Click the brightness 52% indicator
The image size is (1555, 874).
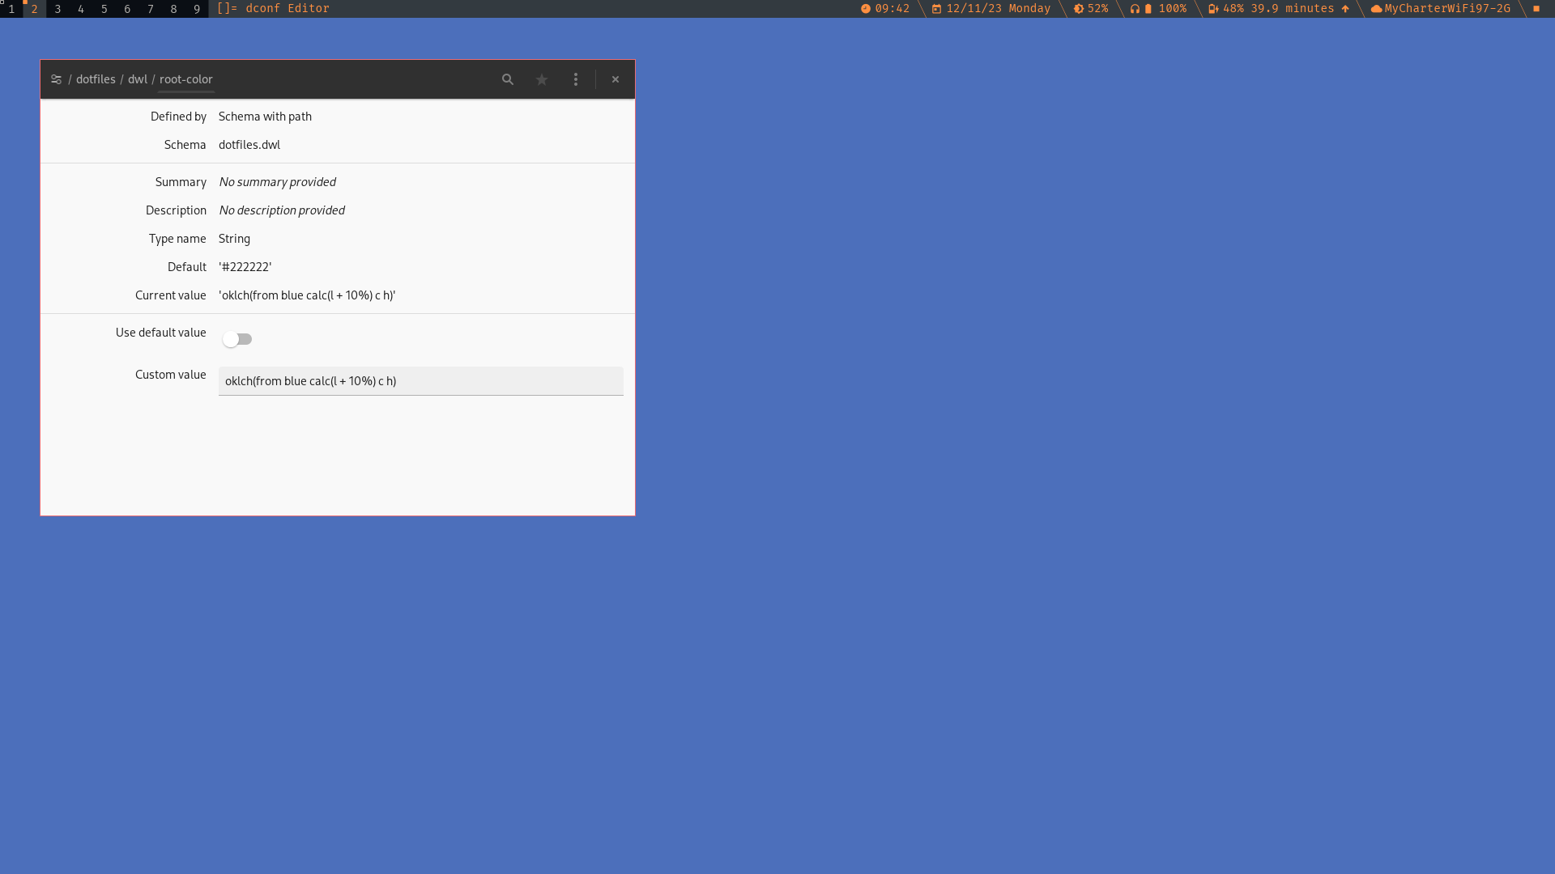tap(1091, 8)
